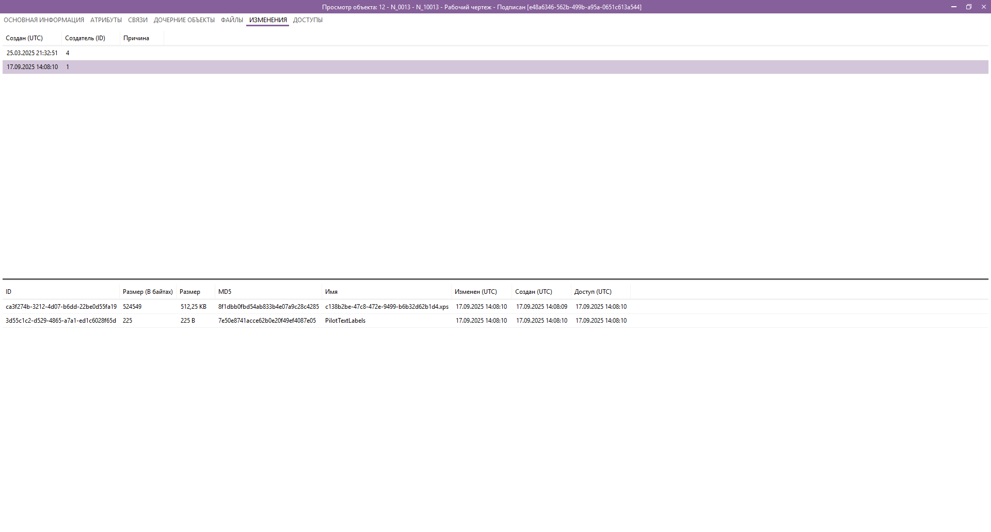The height and width of the screenshot is (532, 991).
Task: Click the active ИЗМЕНЕНИЯ tab
Action: point(267,20)
